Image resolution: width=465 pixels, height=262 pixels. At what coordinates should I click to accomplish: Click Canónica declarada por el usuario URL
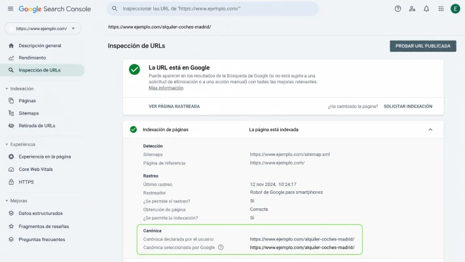[x=302, y=239]
